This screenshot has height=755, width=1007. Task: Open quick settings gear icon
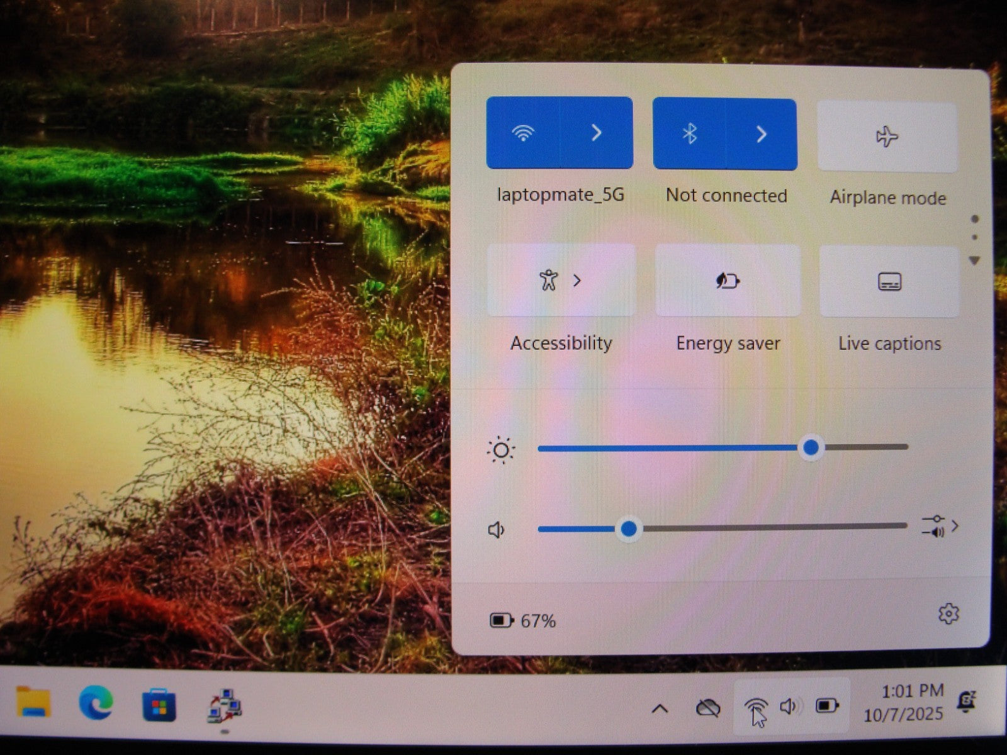point(948,614)
